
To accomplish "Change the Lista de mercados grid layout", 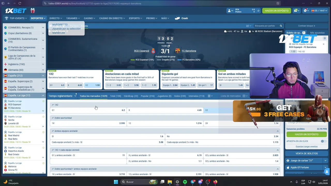I will 245,96.
